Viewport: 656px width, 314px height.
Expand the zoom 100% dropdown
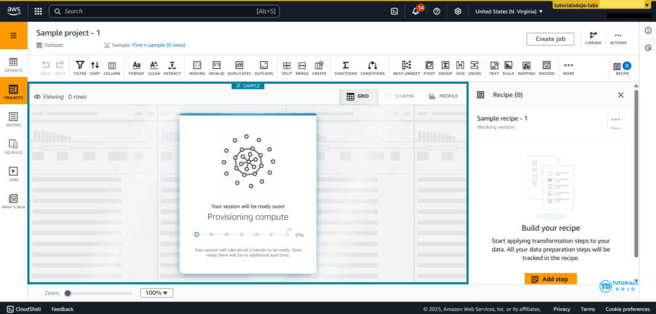[x=157, y=293]
